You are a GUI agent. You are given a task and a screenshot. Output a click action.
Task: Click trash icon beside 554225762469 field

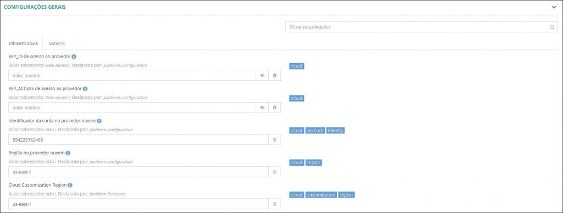click(275, 139)
